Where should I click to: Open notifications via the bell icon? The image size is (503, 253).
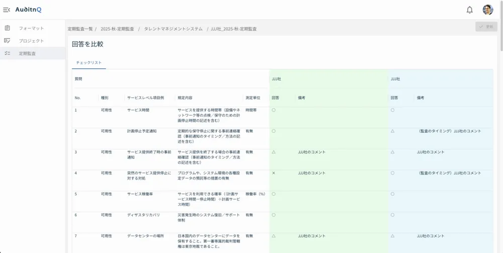[x=469, y=10]
